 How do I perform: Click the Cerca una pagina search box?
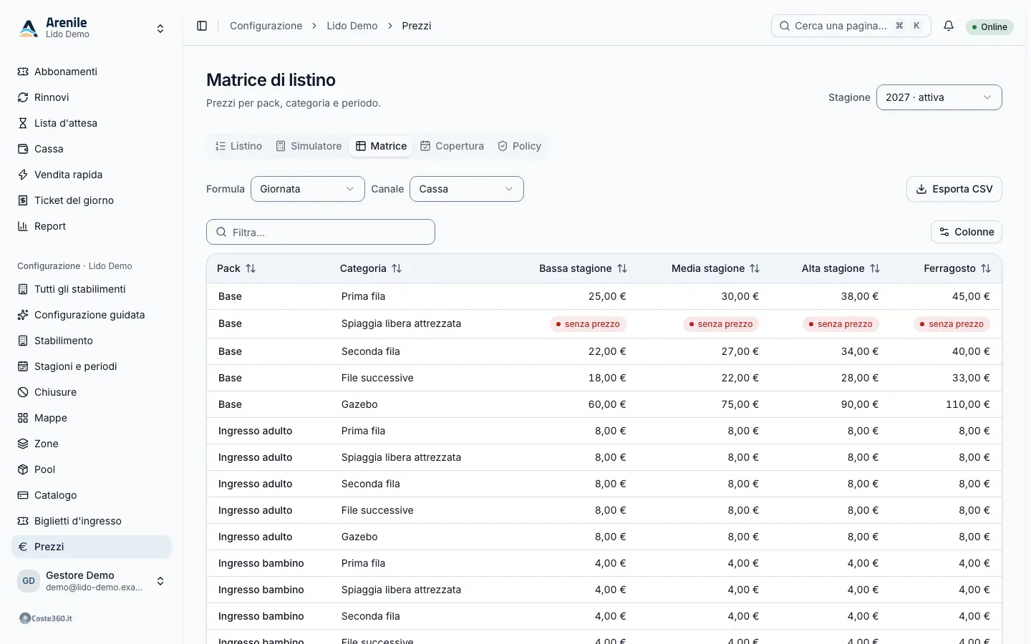pos(851,26)
